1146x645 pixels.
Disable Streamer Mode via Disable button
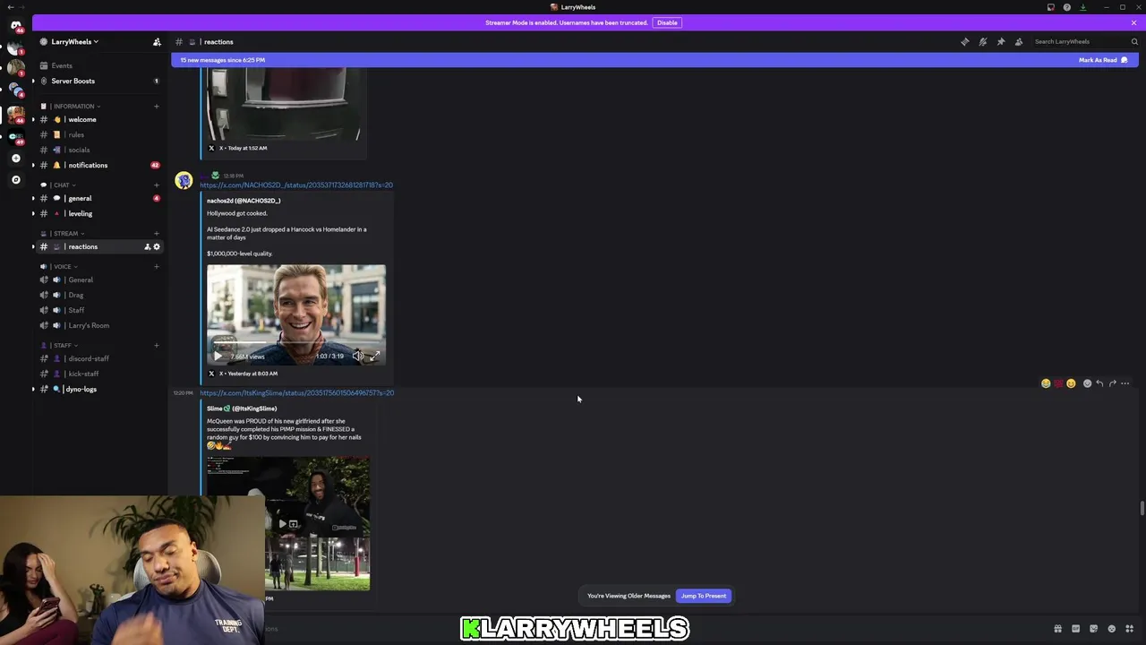pyautogui.click(x=667, y=22)
